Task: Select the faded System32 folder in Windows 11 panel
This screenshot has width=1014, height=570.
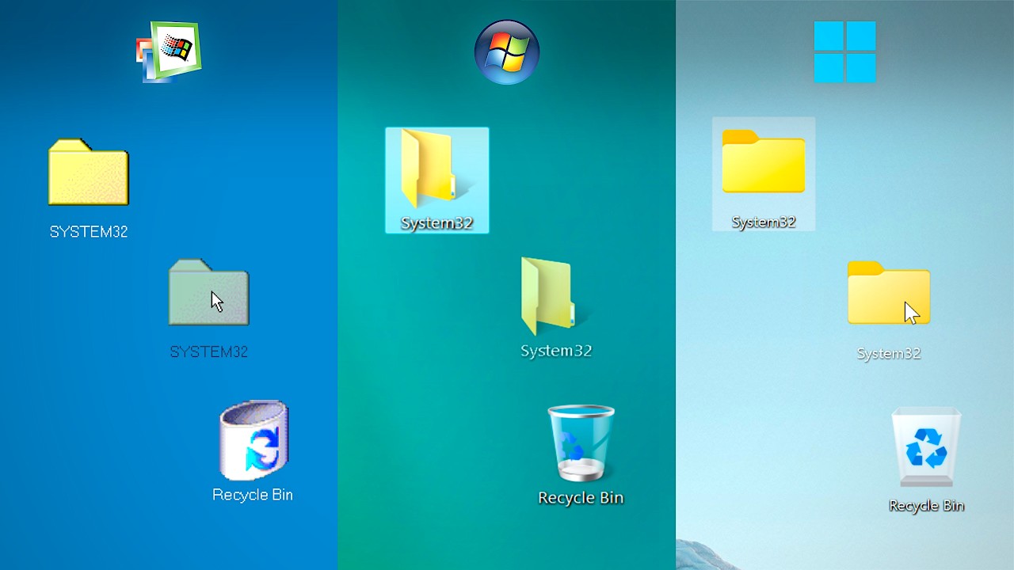Action: [889, 292]
